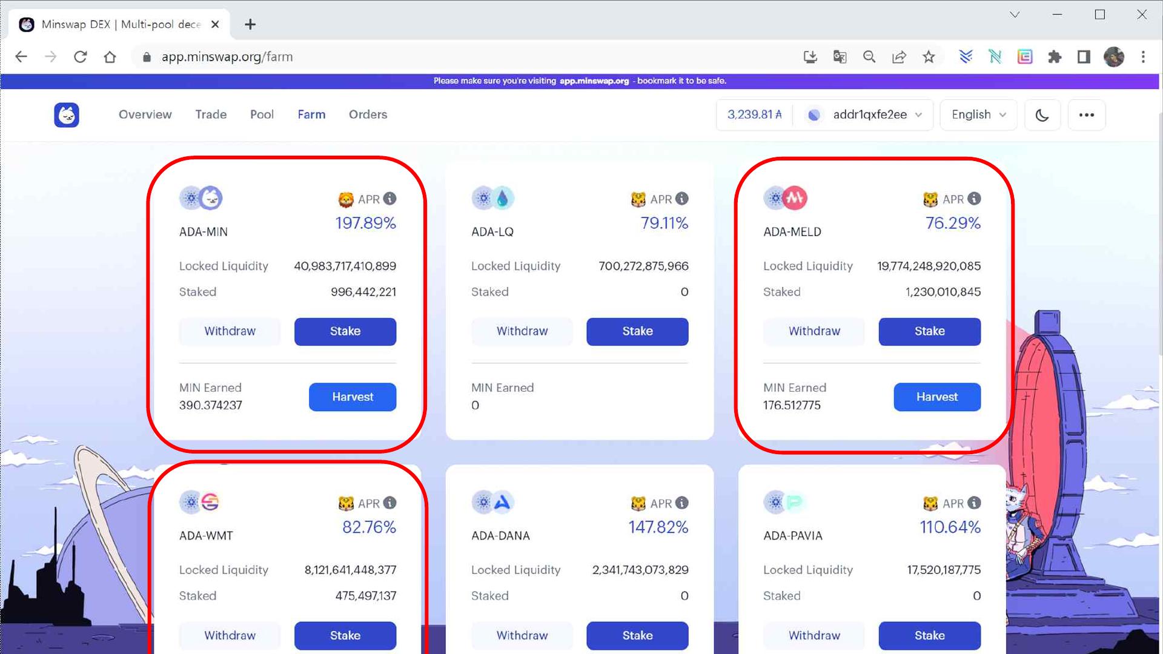Stake in the ADA-LQ farm
This screenshot has height=654, width=1163.
click(637, 331)
